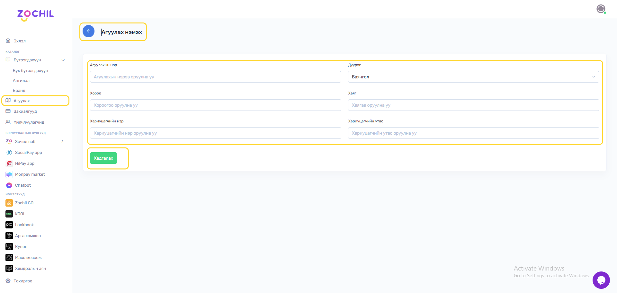The image size is (617, 293).
Task: Select Агуулах in the sidebar menu
Action: (x=22, y=101)
